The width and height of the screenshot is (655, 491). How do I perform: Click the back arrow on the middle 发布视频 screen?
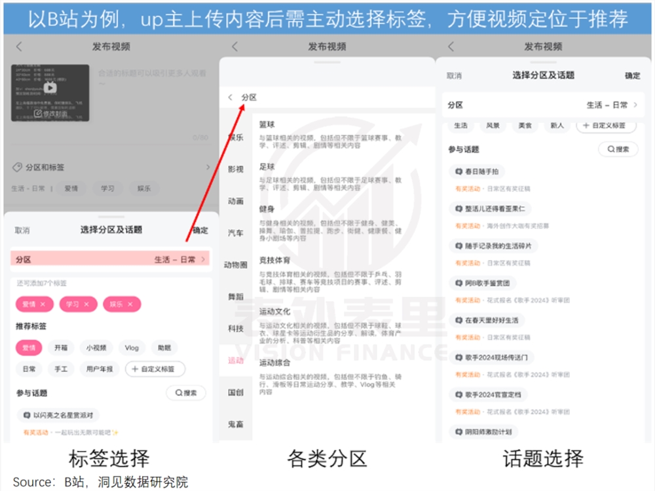233,47
